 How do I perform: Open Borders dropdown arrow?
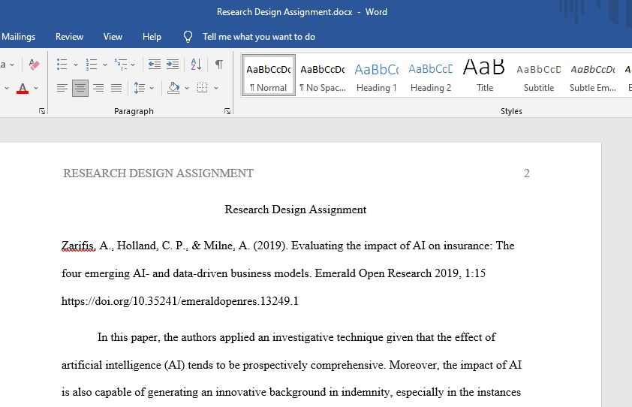(x=216, y=88)
